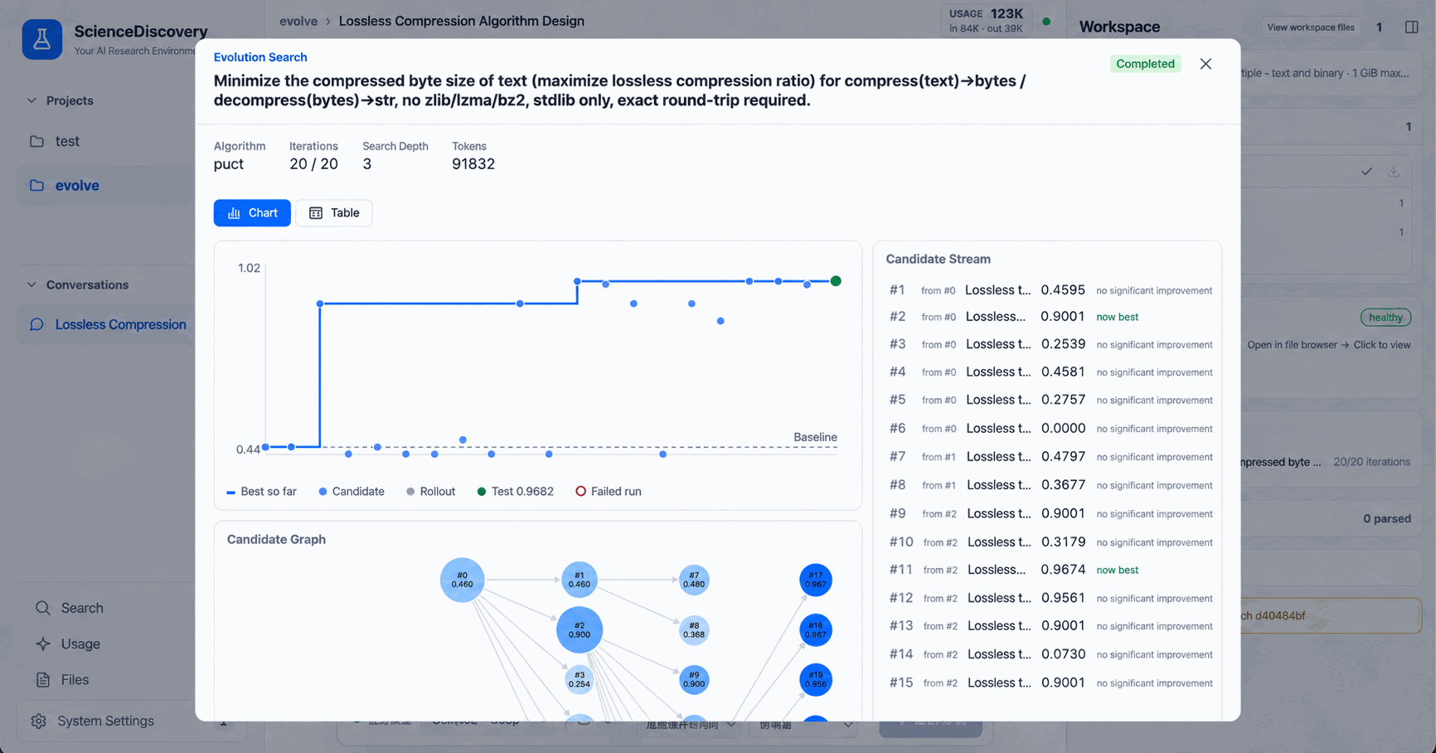
Task: Toggle the workspace panel layout icon
Action: coord(1411,27)
